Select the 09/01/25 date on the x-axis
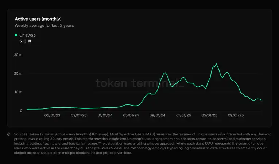The width and height of the screenshot is (279, 164). click(x=236, y=115)
